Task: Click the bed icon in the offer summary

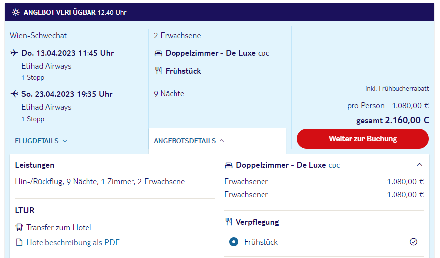Action: tap(158, 53)
